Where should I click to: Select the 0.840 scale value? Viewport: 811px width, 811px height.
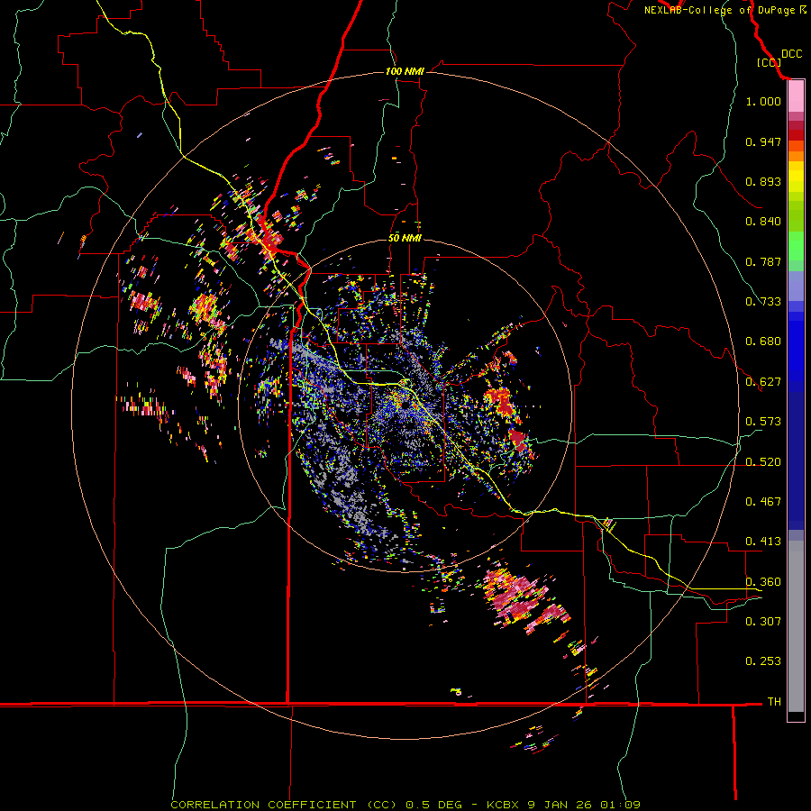point(763,222)
